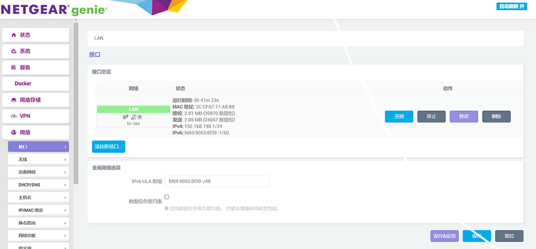Click the 删除 button for LAN
Image resolution: width=536 pixels, height=249 pixels.
(x=496, y=116)
